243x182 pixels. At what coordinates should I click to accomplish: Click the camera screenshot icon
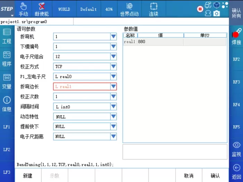point(217,13)
